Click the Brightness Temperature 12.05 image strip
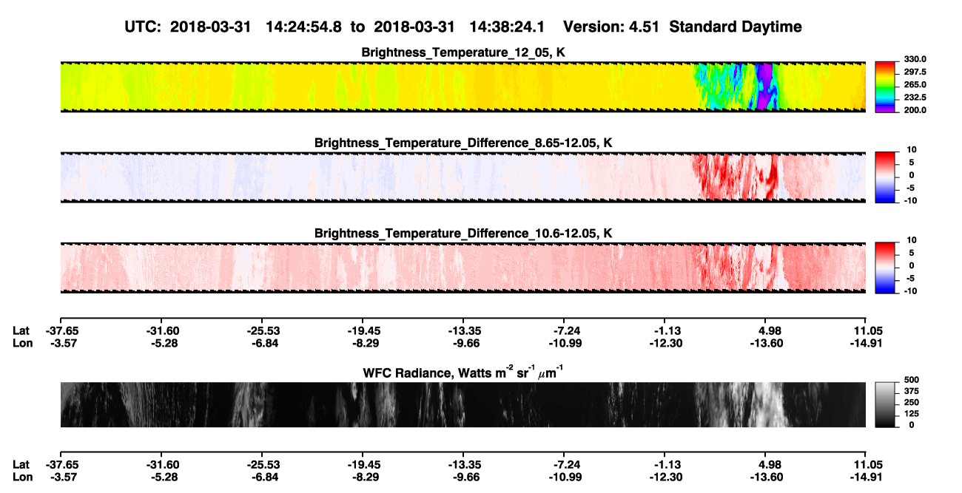This screenshot has width=962, height=493. point(462,86)
